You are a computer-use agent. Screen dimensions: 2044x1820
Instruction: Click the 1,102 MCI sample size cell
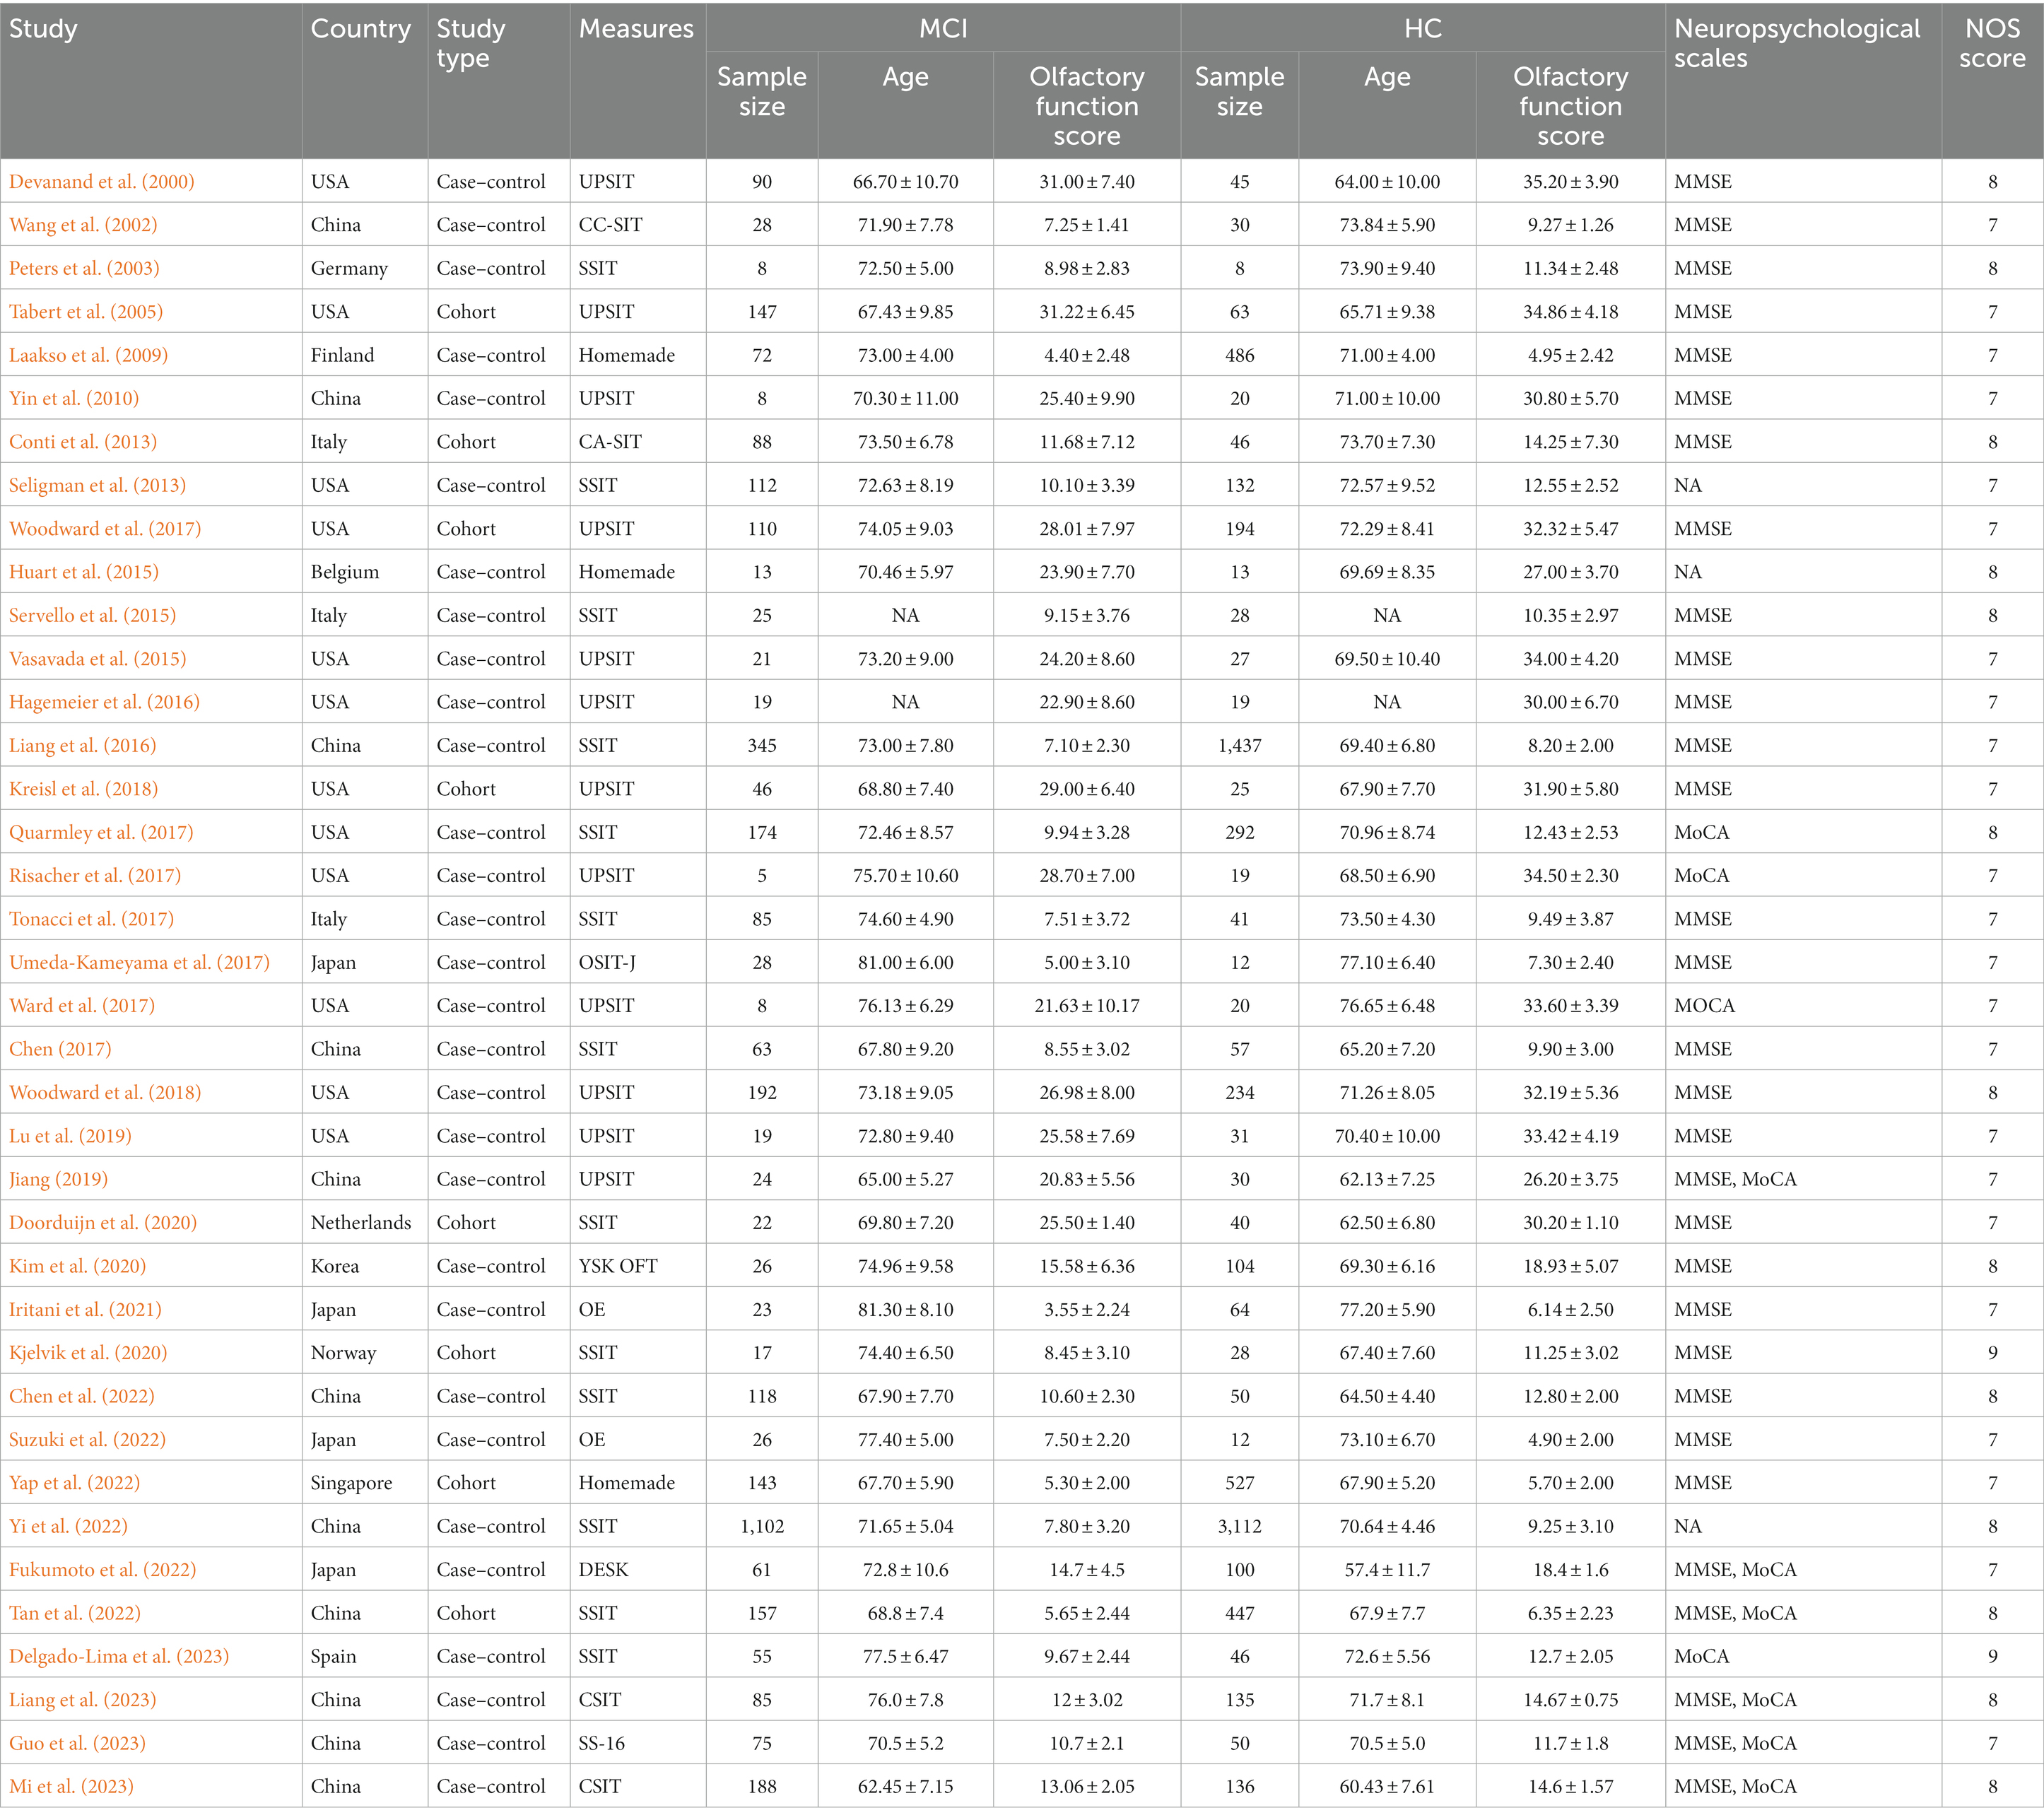762,1527
